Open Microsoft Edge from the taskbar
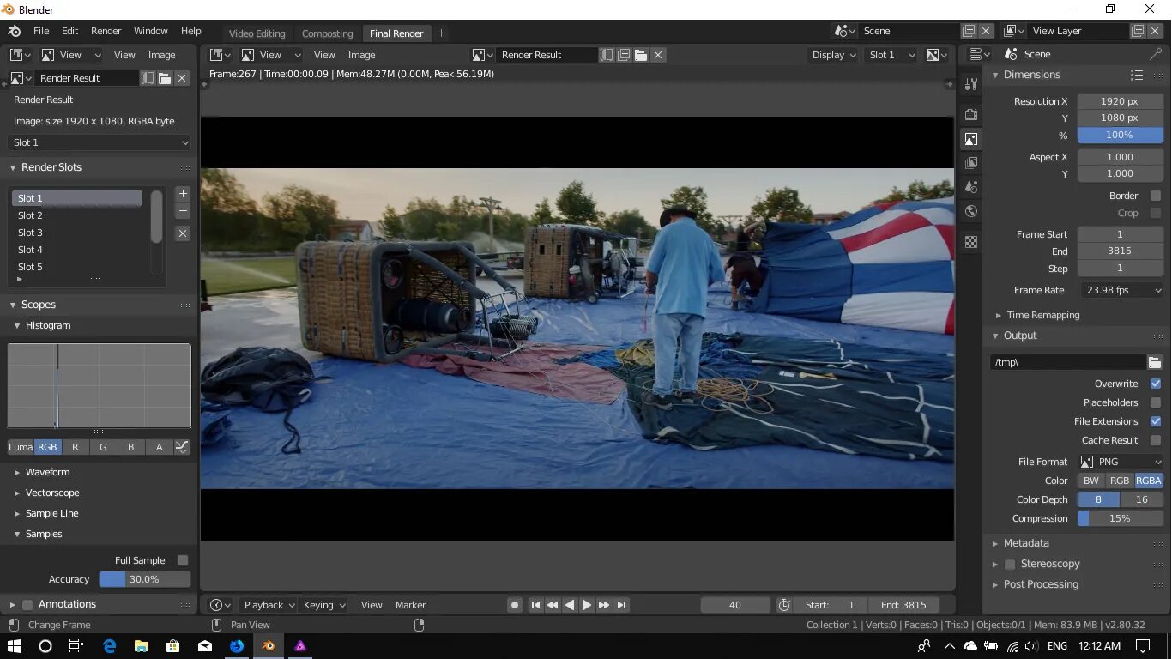 tap(110, 646)
